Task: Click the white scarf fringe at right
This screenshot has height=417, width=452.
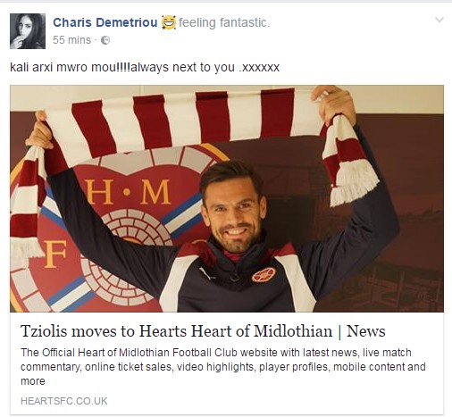Action: point(355,183)
